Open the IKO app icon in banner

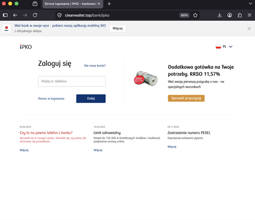click(6, 29)
